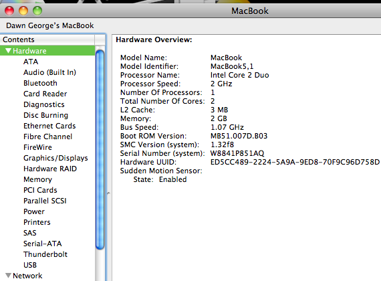Click the MacBook window title
This screenshot has height=281, width=381.
point(250,11)
